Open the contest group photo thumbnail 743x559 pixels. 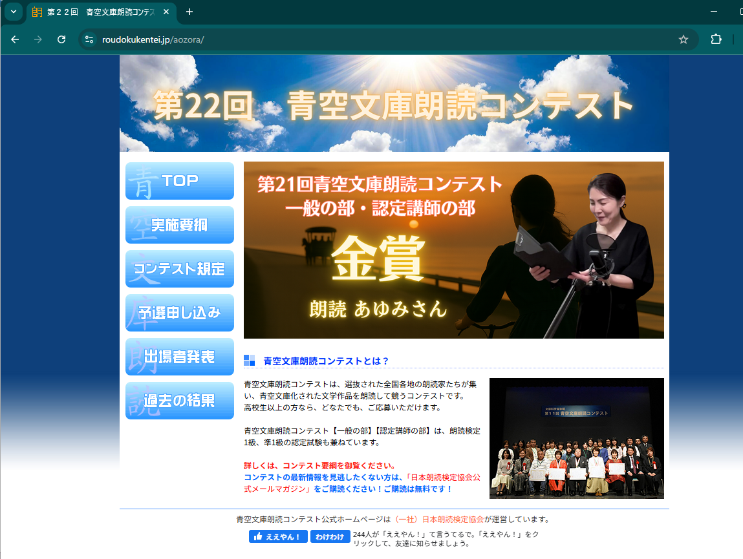(576, 438)
